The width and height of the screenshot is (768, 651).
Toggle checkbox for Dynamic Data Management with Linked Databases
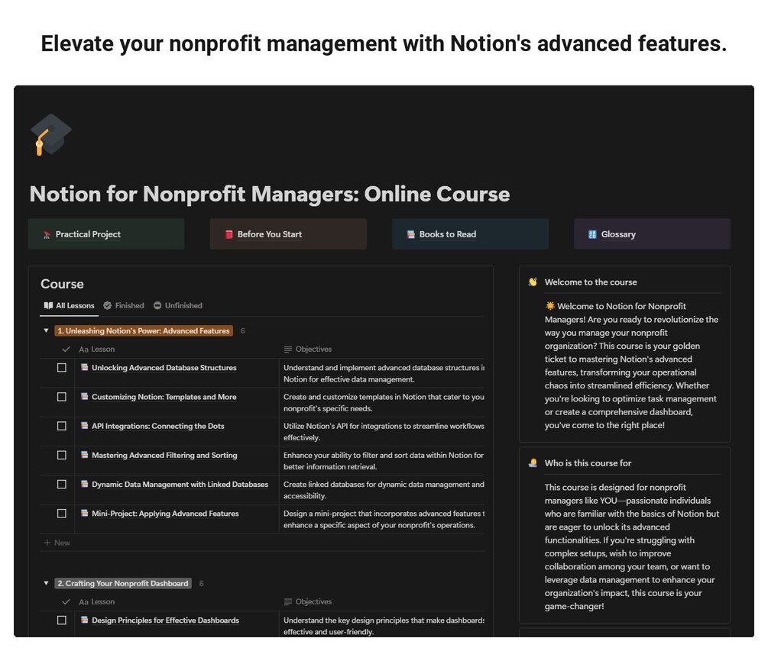pyautogui.click(x=62, y=485)
